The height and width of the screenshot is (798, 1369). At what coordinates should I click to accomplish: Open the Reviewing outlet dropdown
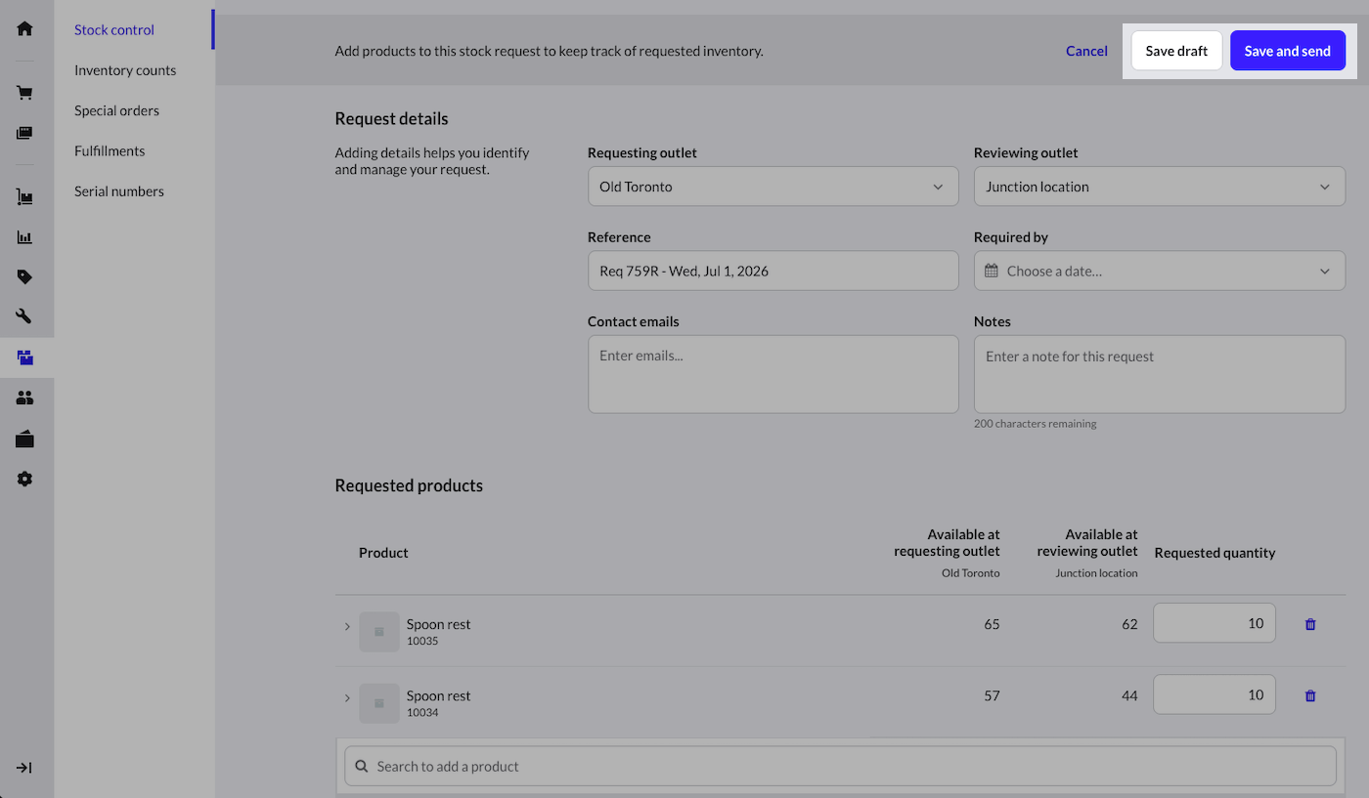tap(1159, 187)
